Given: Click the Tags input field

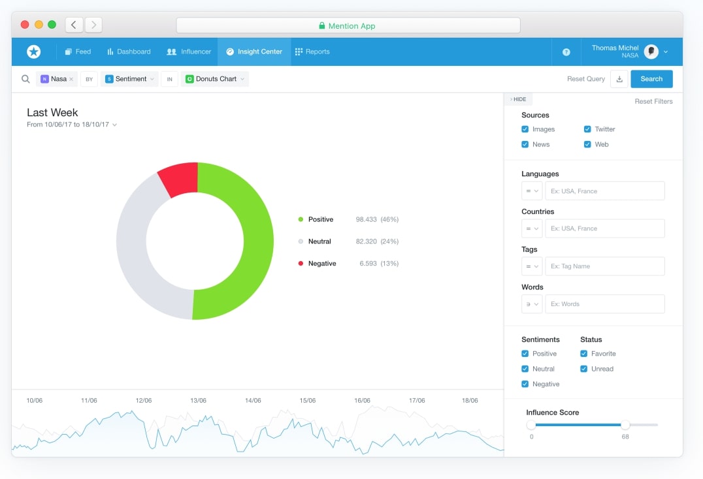Looking at the screenshot, I should point(605,266).
